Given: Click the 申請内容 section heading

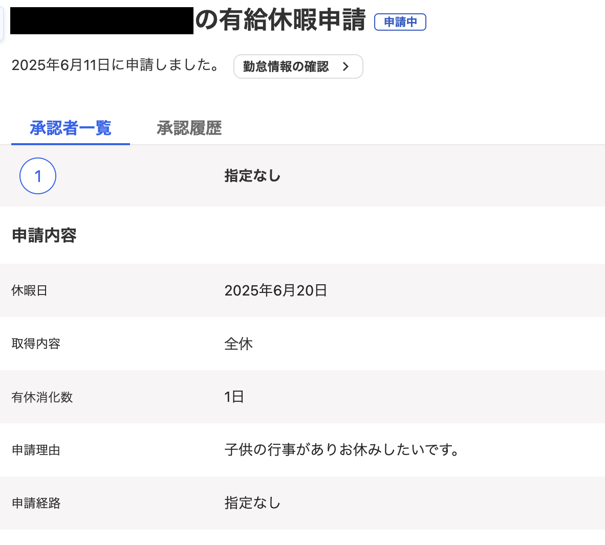Looking at the screenshot, I should (x=44, y=235).
